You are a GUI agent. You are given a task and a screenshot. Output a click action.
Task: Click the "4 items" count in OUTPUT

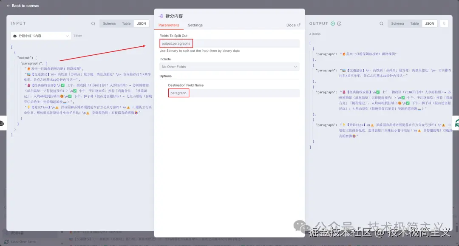point(315,34)
